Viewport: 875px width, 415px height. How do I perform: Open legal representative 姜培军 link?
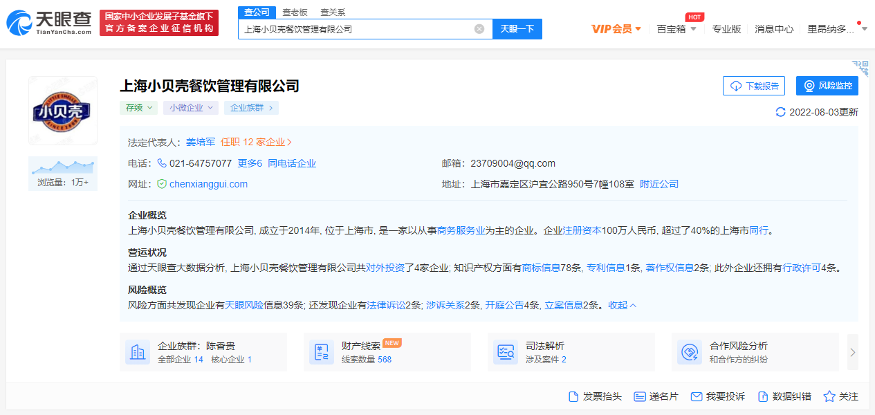coord(201,142)
